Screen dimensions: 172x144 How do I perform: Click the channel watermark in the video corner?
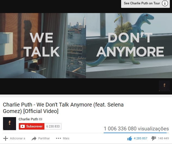click(164, 86)
